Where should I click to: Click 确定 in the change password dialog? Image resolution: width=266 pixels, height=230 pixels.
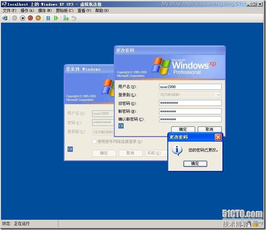(183, 129)
